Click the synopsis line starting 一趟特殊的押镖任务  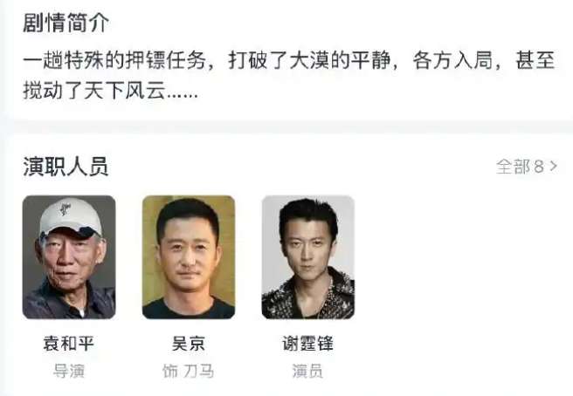(x=289, y=60)
